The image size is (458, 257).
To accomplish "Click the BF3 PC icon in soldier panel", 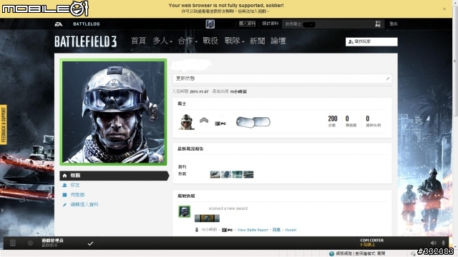I will pyautogui.click(x=220, y=124).
